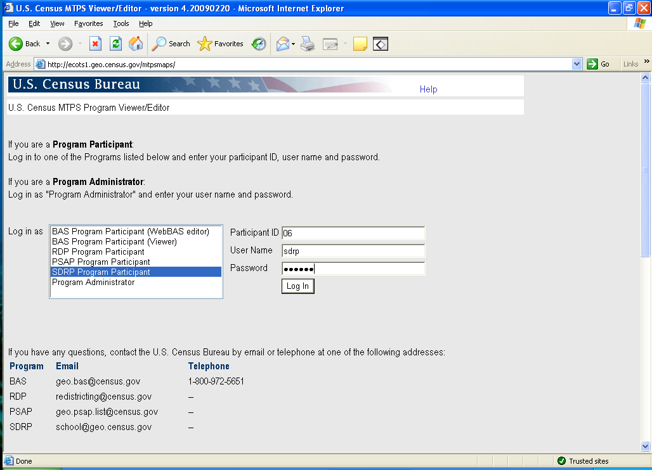Click the Participant ID input field

point(353,233)
